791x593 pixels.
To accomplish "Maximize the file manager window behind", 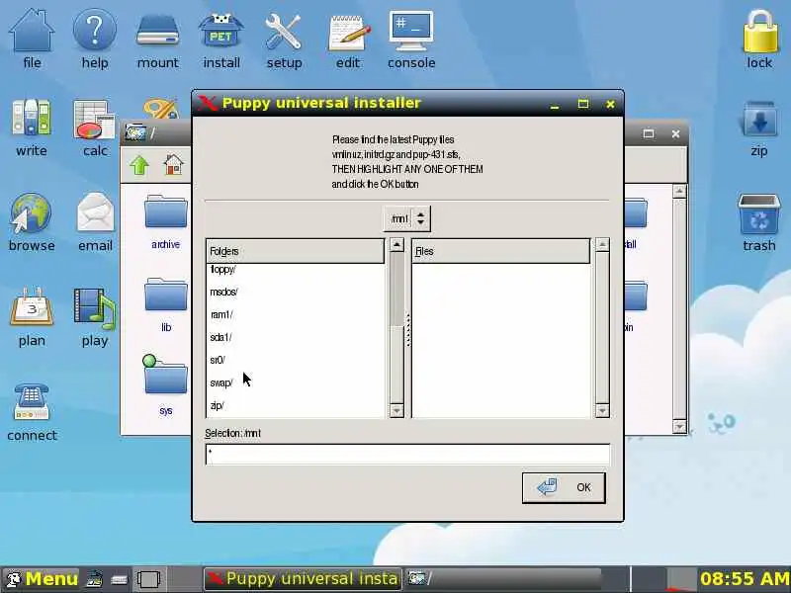I will point(649,133).
